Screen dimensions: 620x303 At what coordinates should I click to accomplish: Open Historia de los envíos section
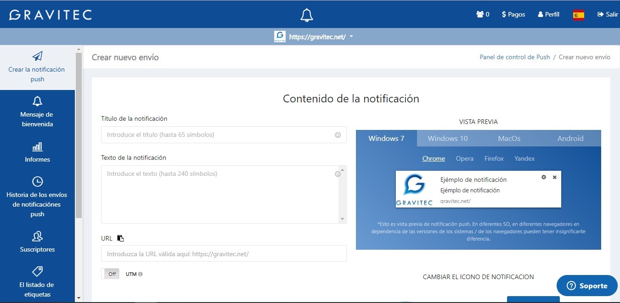coord(37,197)
